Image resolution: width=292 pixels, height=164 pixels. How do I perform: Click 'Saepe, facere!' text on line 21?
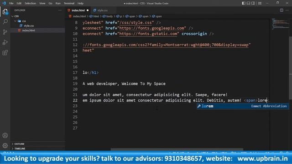tap(211, 95)
